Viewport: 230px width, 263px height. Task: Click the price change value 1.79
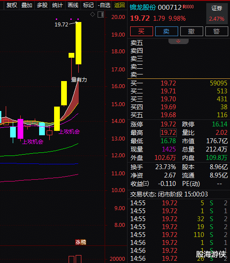coord(159,19)
